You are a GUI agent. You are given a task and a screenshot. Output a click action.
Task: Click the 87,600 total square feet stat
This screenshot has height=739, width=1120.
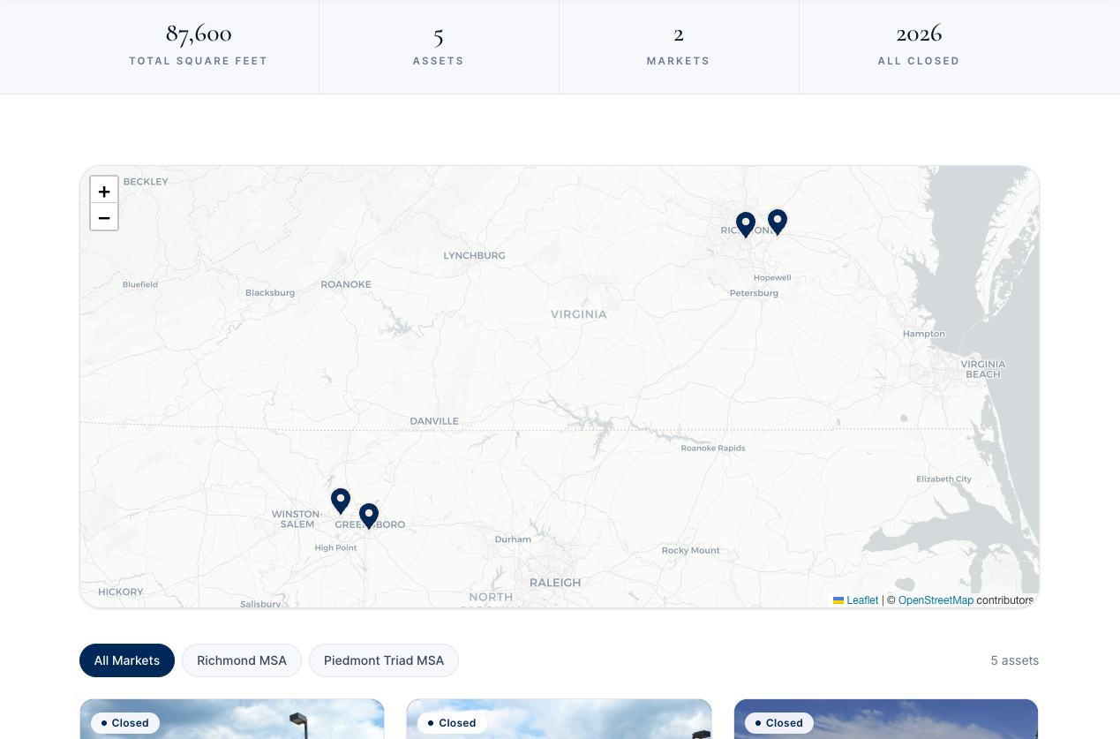click(199, 46)
